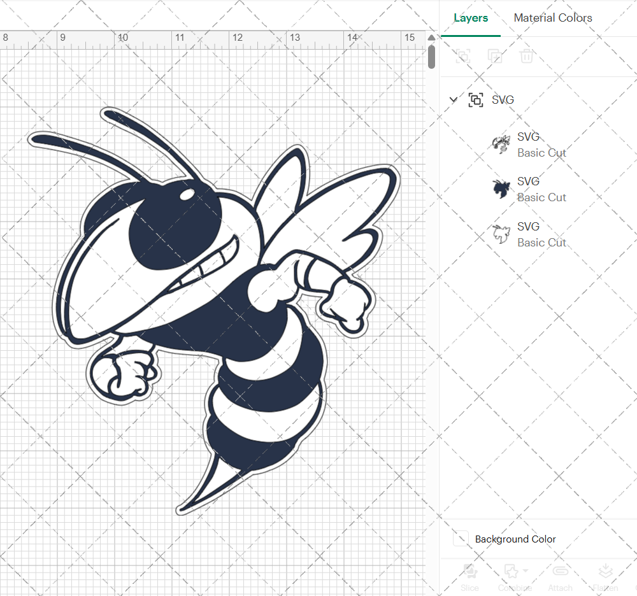Image resolution: width=637 pixels, height=596 pixels.
Task: Open the Background Color swatch
Action: 461,539
